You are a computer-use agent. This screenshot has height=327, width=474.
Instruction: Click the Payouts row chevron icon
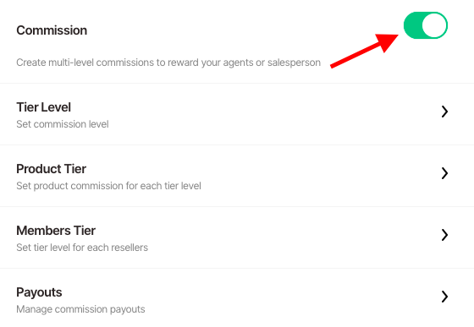pos(444,297)
